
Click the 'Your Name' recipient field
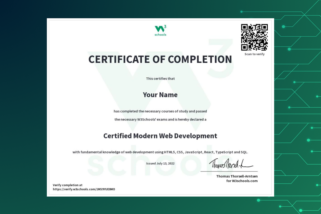pos(160,95)
